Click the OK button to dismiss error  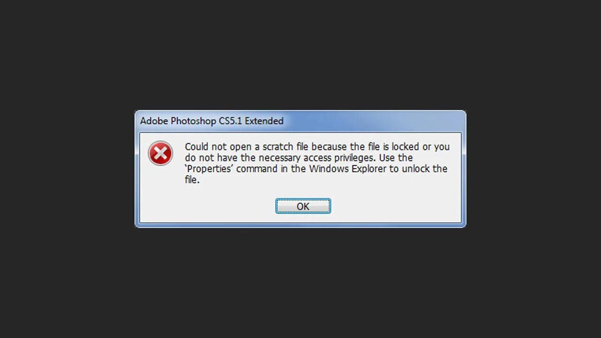(x=303, y=206)
